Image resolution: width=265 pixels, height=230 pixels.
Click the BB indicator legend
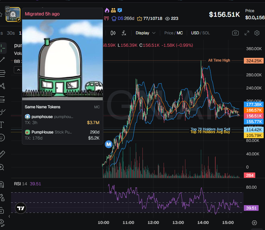click(18, 61)
